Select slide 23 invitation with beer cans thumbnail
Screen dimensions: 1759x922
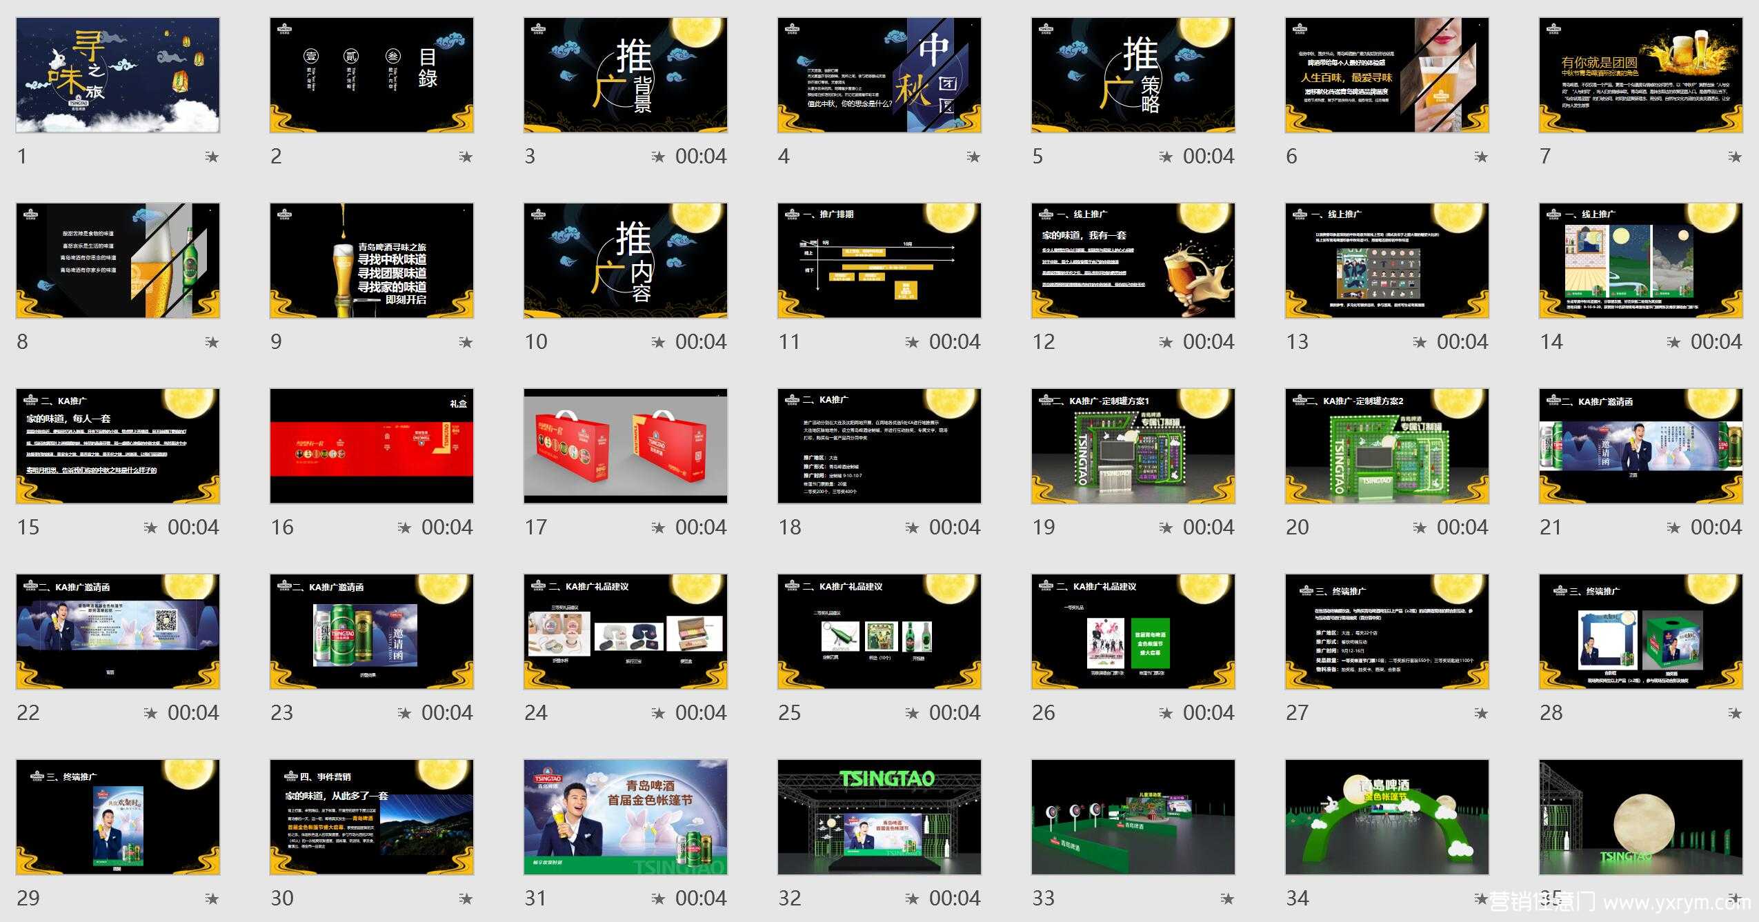pyautogui.click(x=372, y=632)
